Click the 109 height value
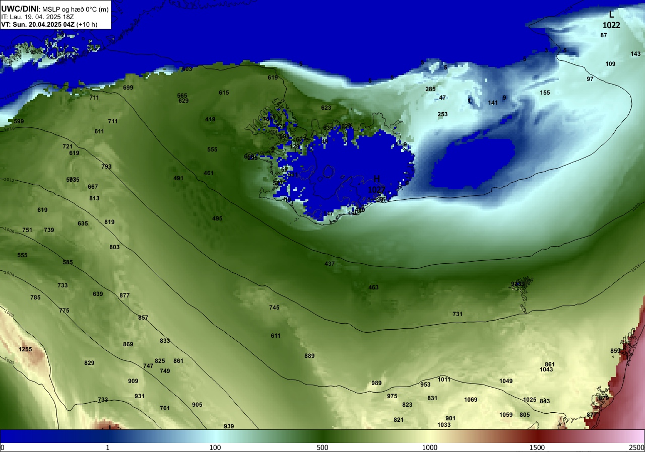The image size is (645, 452). coord(610,64)
